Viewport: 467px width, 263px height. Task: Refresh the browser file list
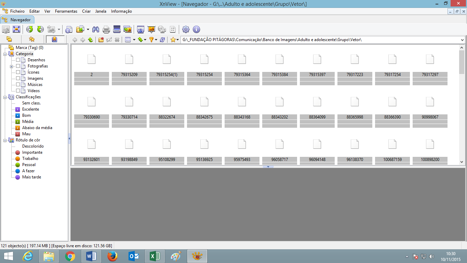[162, 40]
